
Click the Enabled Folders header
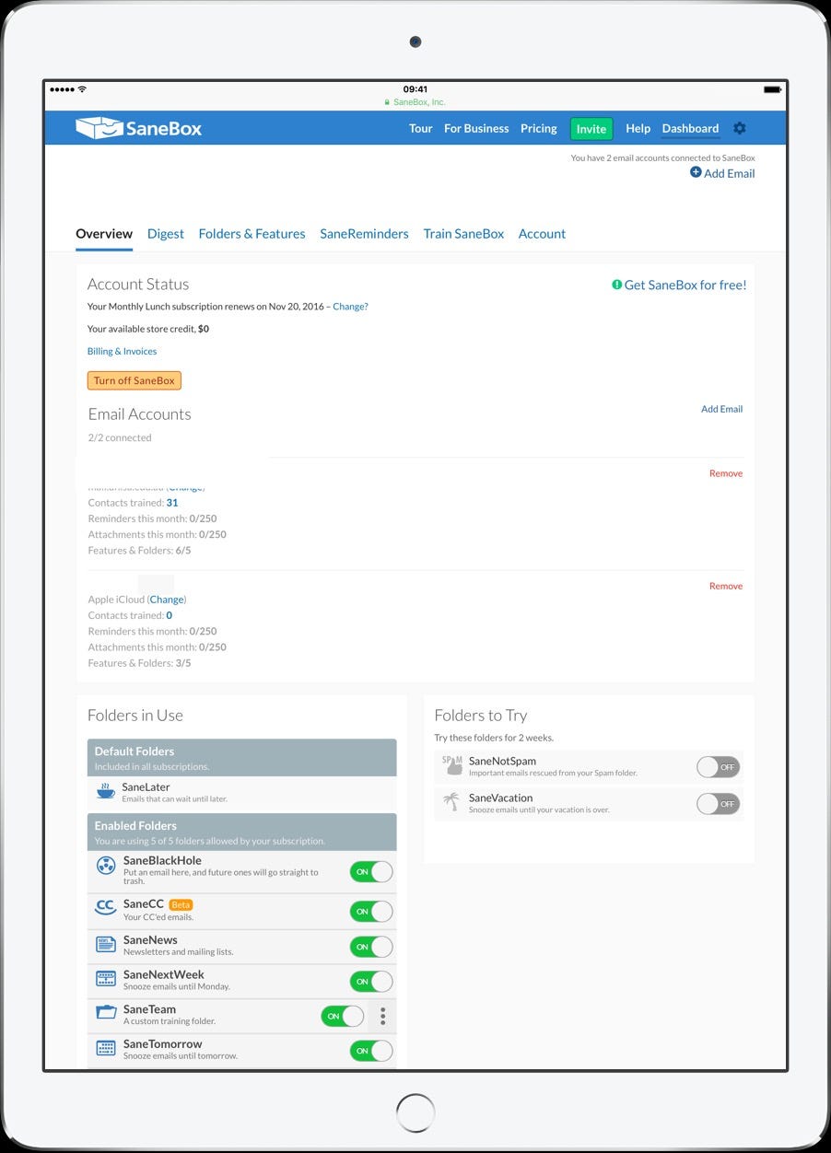click(242, 832)
